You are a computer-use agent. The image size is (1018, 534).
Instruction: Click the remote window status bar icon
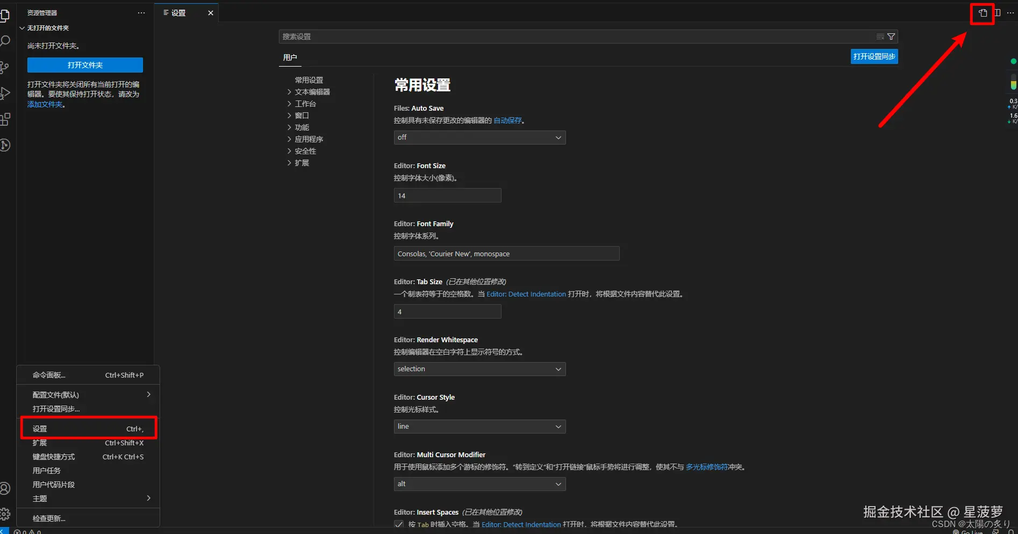coord(4,531)
